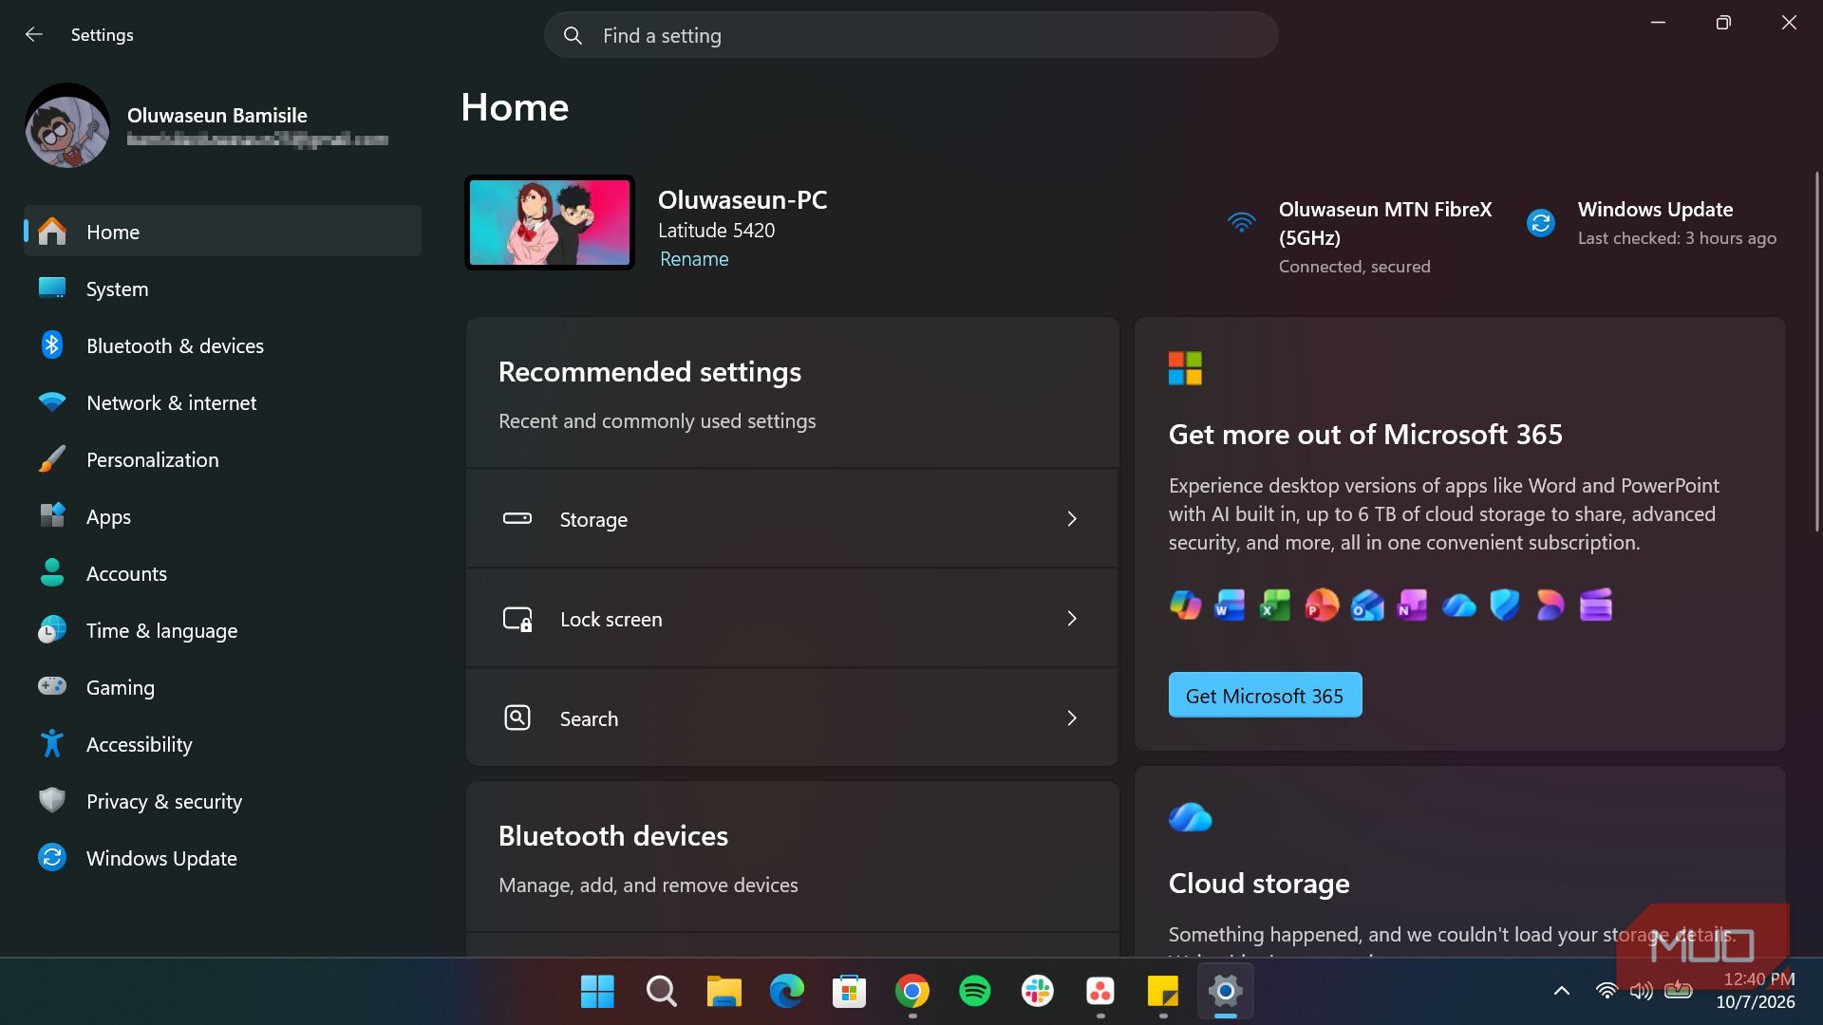Open the Windows Start menu
1823x1025 pixels.
tap(597, 991)
